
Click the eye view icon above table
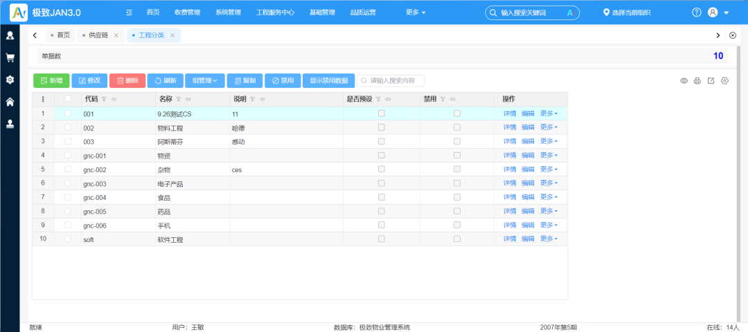(x=684, y=81)
